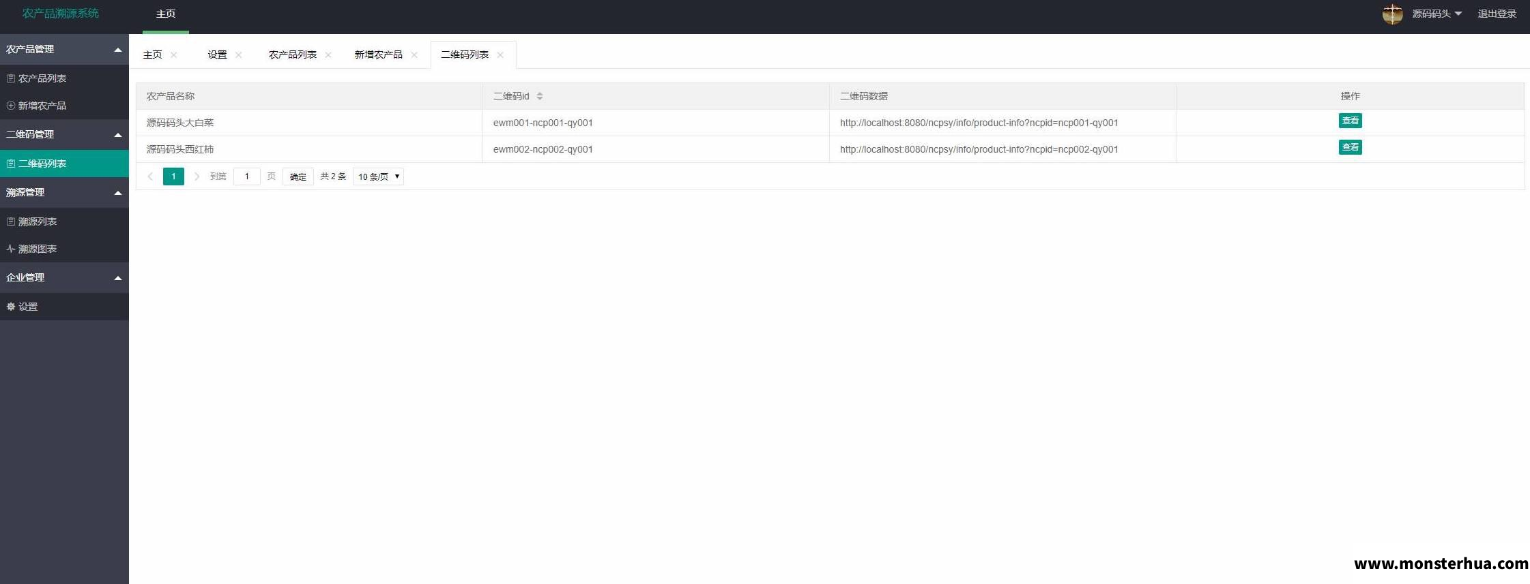Image resolution: width=1530 pixels, height=584 pixels.
Task: Select the 二维码列表 page tab
Action: [464, 55]
